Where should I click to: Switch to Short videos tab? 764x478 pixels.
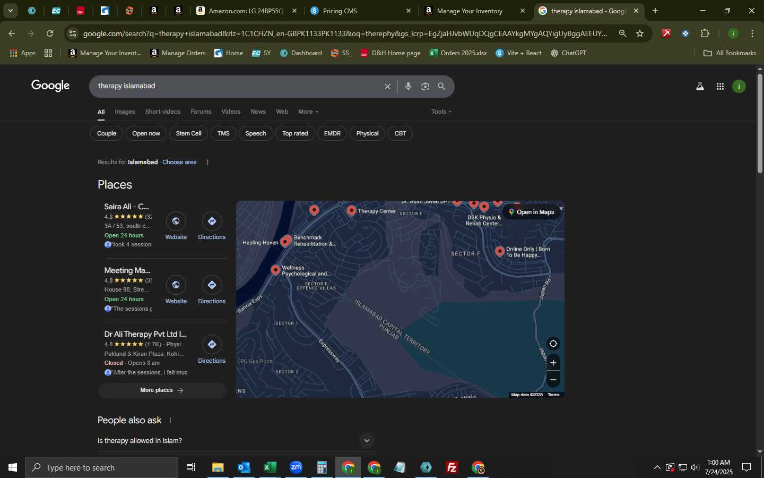[x=163, y=112]
